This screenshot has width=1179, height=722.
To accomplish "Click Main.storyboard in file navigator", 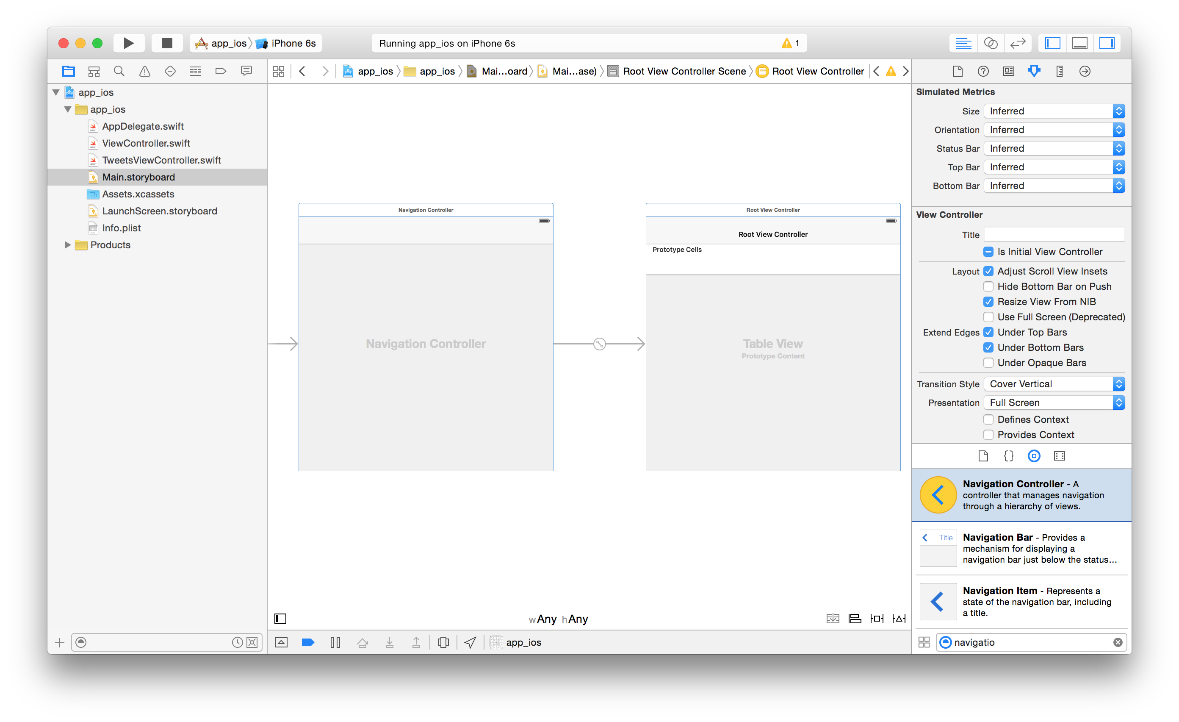I will coord(137,177).
